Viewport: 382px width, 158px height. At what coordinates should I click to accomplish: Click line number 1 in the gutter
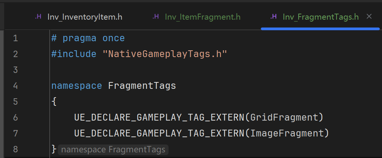[x=15, y=38]
